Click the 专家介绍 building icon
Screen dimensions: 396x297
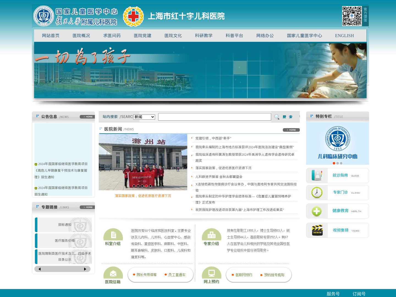(x=211, y=234)
